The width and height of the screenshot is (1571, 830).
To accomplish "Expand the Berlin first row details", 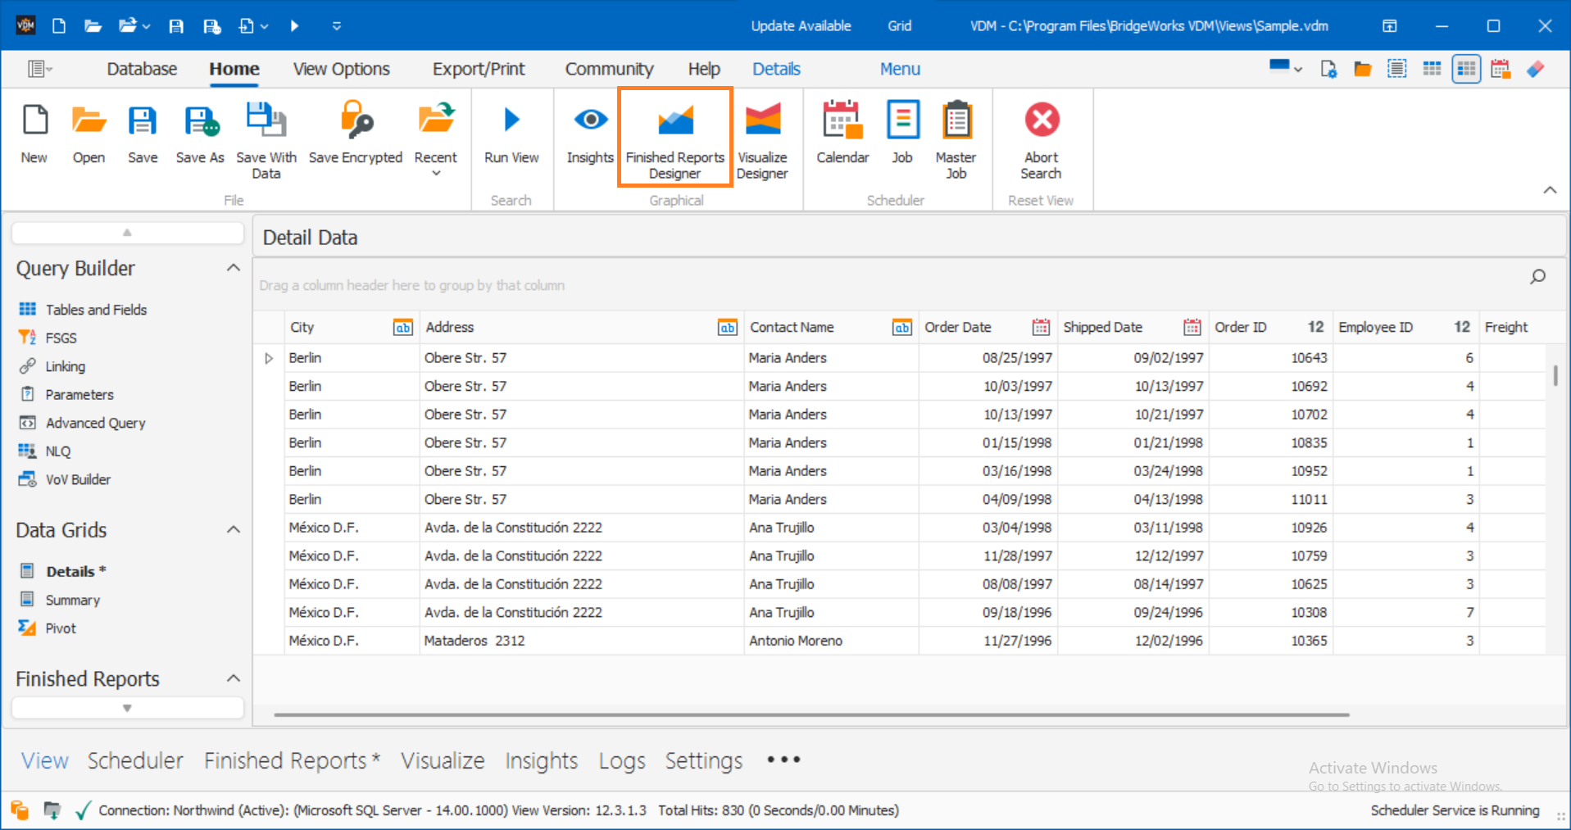I will pyautogui.click(x=268, y=357).
